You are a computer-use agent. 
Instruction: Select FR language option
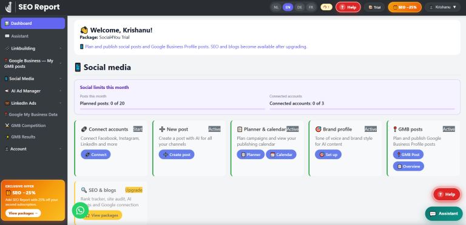point(311,7)
